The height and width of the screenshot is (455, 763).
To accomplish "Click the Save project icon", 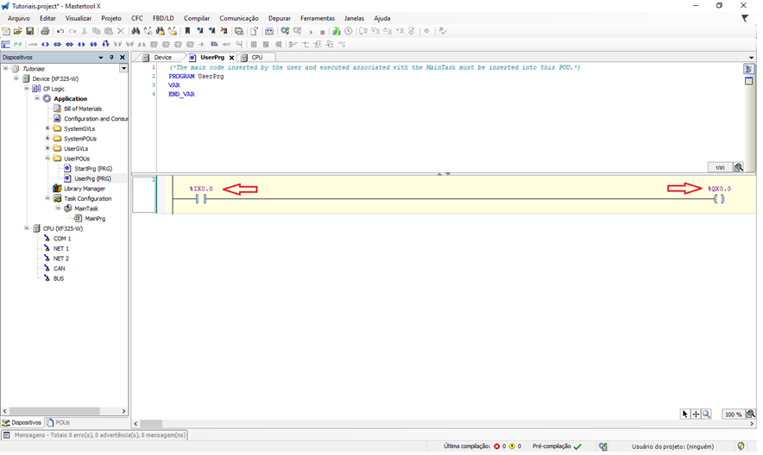I will coord(30,31).
